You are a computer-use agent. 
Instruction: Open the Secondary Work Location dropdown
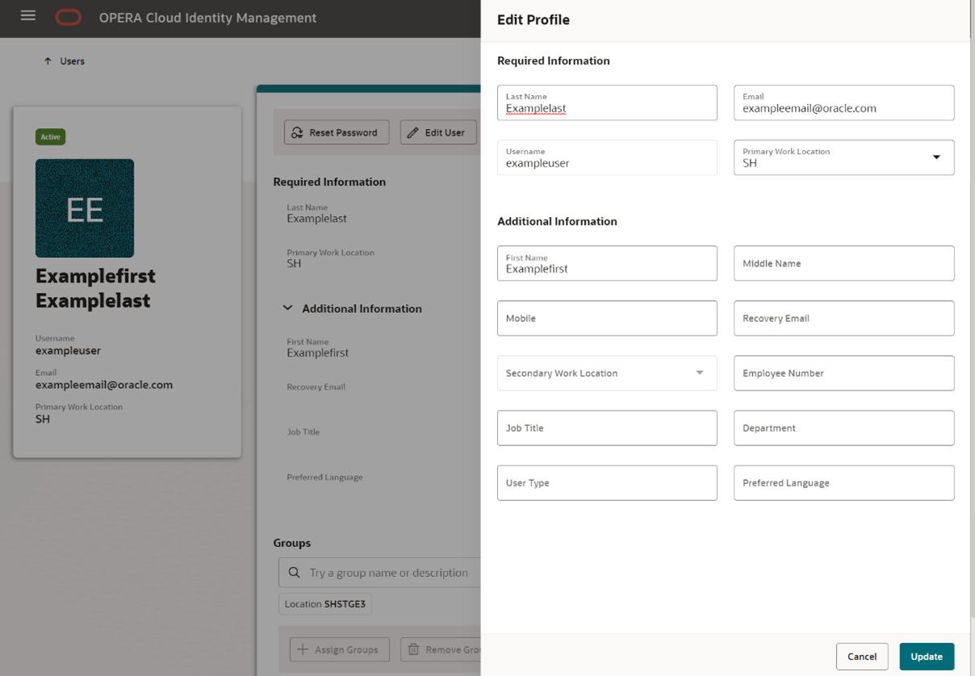[700, 373]
